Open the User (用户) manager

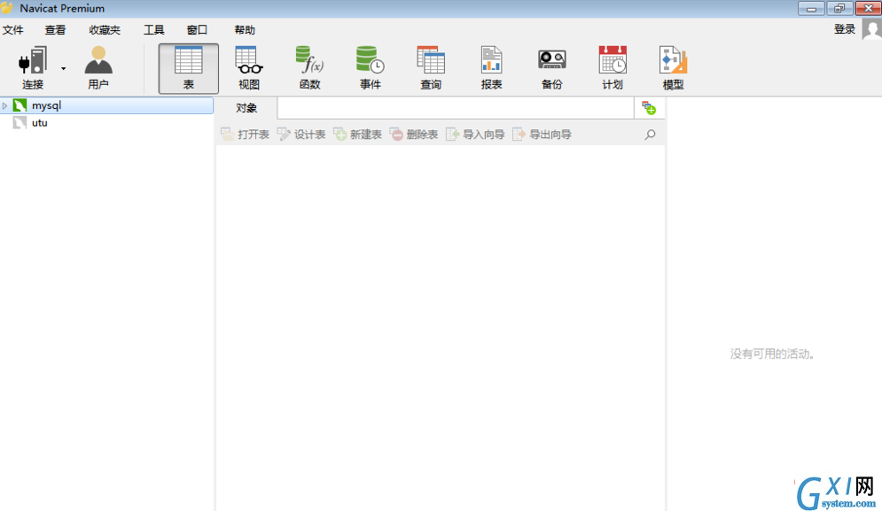coord(98,67)
